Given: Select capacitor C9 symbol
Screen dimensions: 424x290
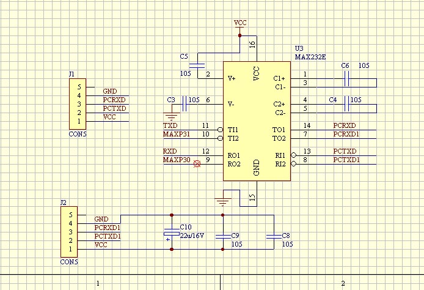Looking at the screenshot, I should coord(223,237).
